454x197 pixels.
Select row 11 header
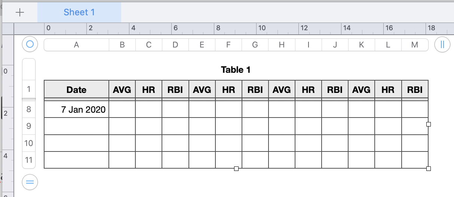point(29,160)
